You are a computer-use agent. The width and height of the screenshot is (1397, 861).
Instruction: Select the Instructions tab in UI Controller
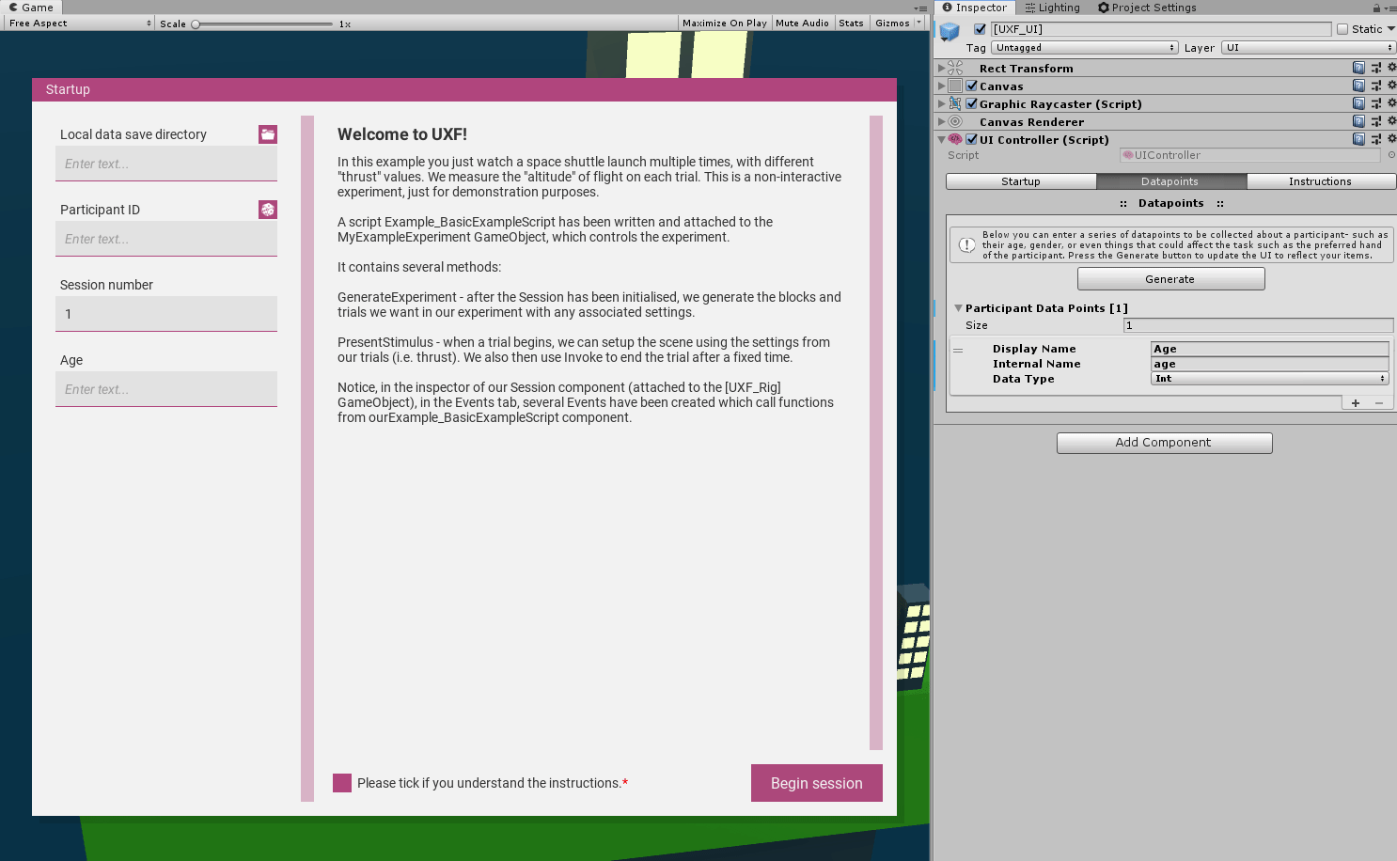1320,181
